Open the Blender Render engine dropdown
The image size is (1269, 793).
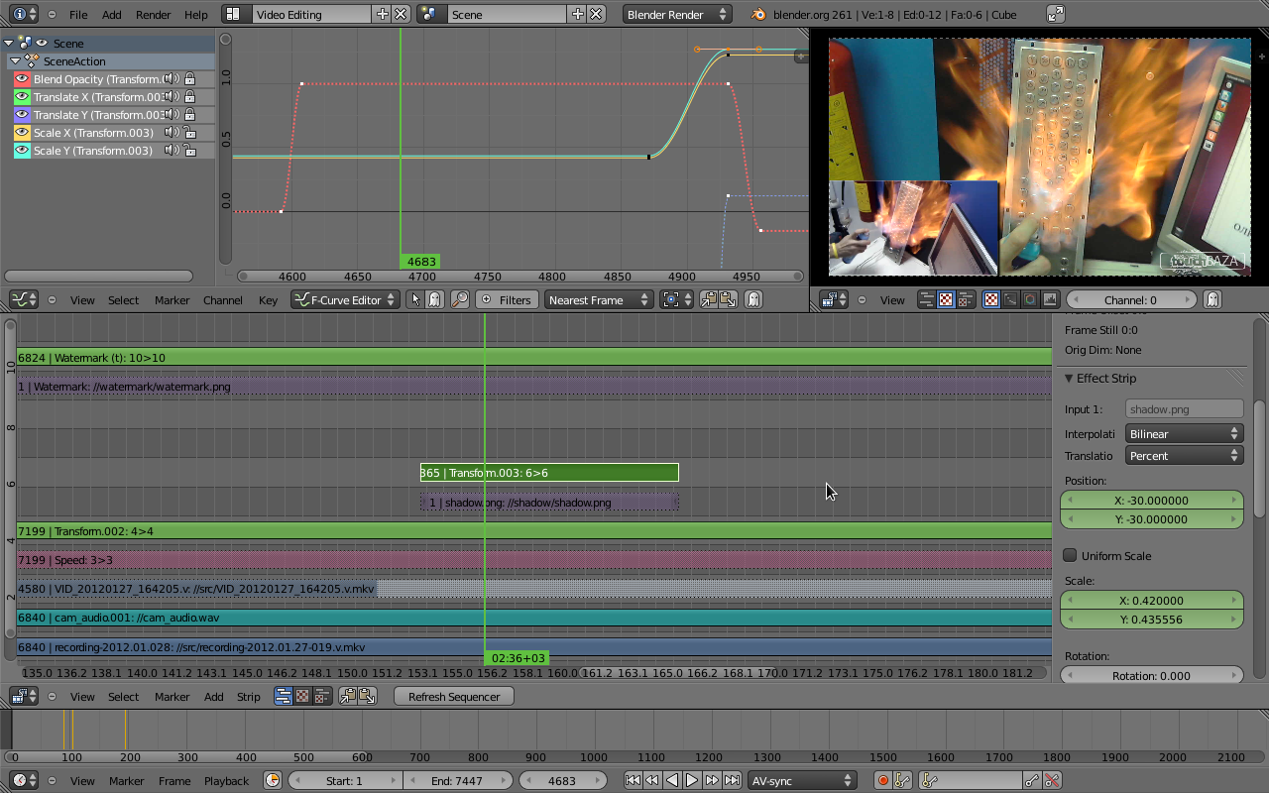[677, 14]
